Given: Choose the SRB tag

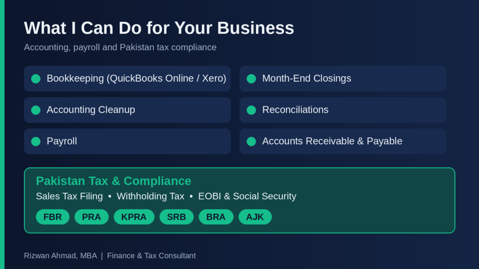Looking at the screenshot, I should [x=176, y=217].
